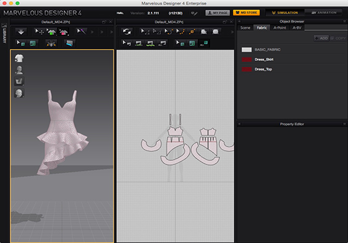Expand the third chevron overflow in the 3D toolbar
348x243 pixels.
click(111, 32)
